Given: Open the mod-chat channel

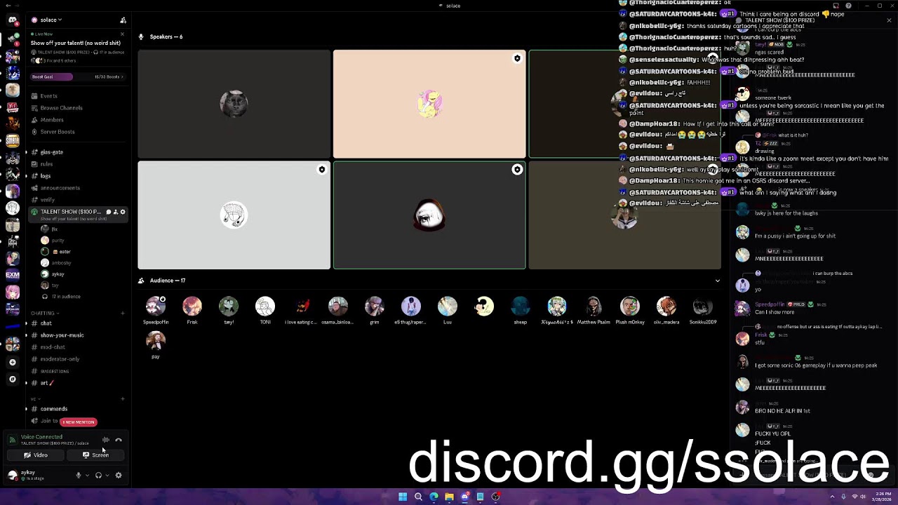Looking at the screenshot, I should 53,347.
